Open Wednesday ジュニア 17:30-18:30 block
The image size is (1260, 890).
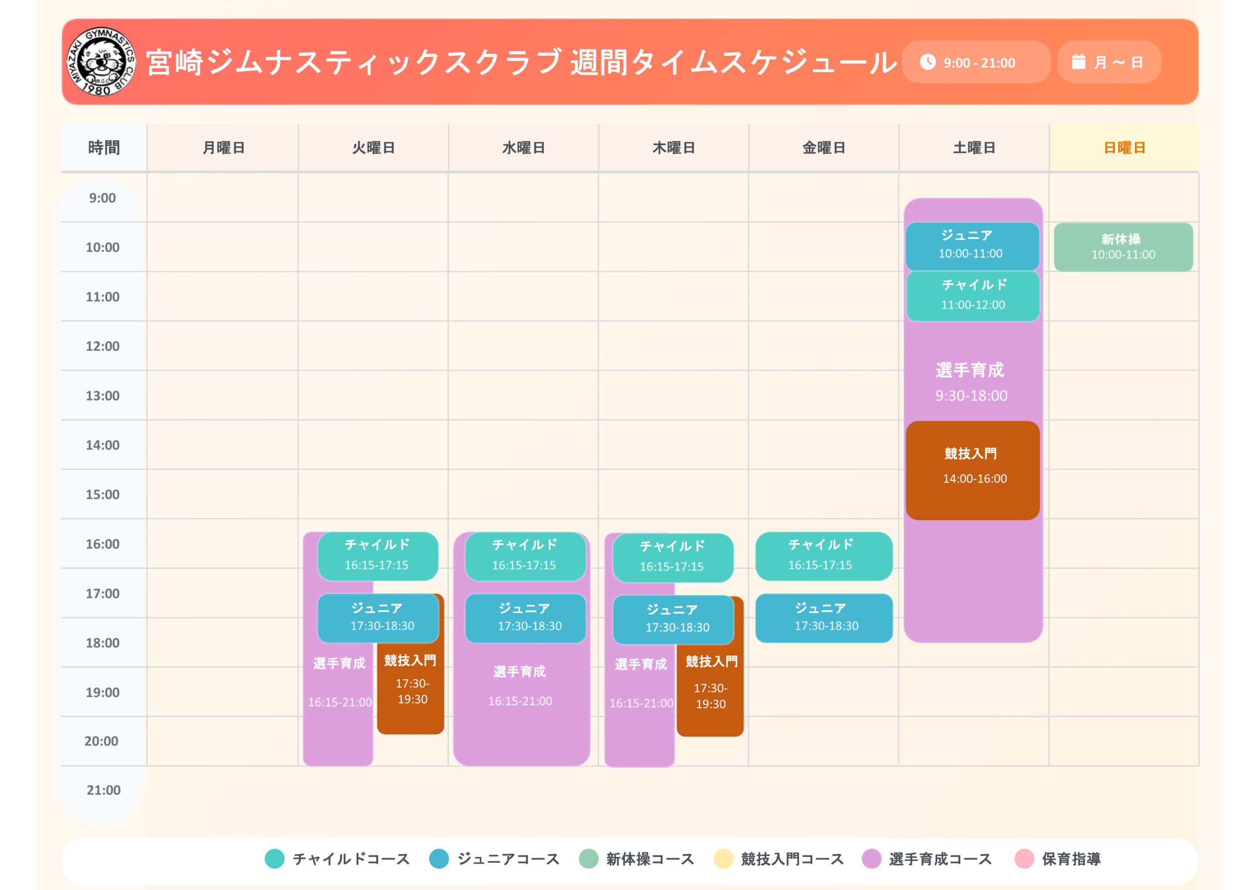click(x=525, y=618)
